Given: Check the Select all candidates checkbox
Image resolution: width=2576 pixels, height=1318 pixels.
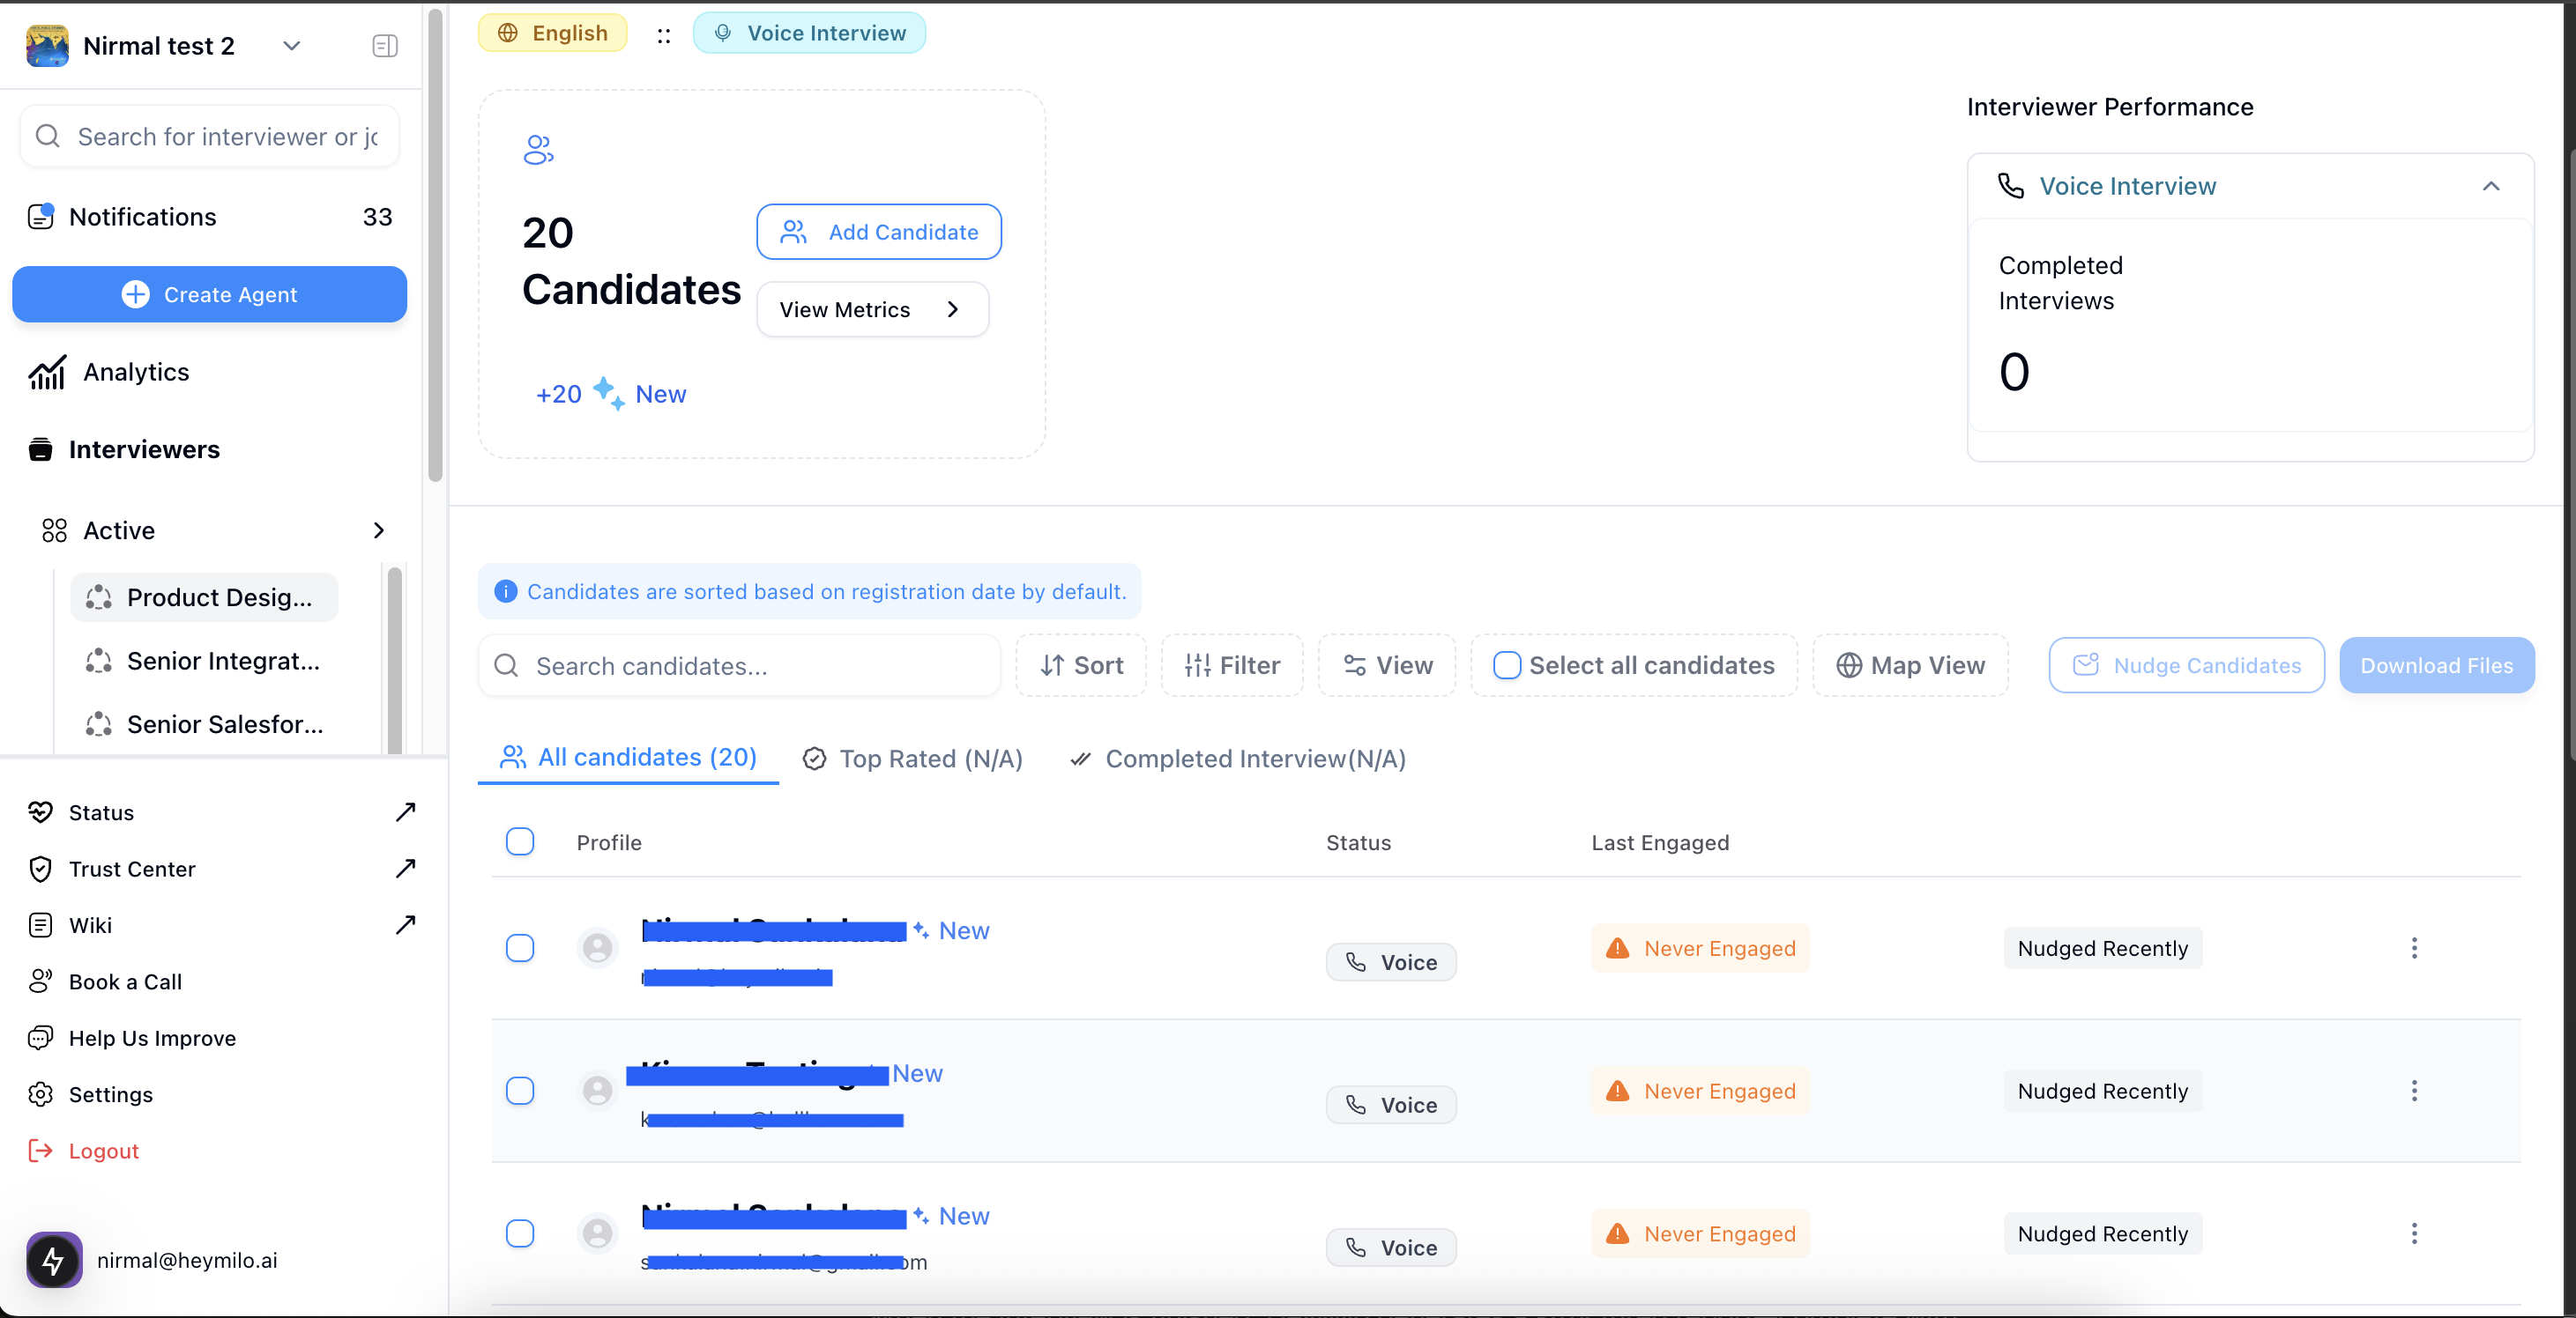Looking at the screenshot, I should click(x=1506, y=664).
